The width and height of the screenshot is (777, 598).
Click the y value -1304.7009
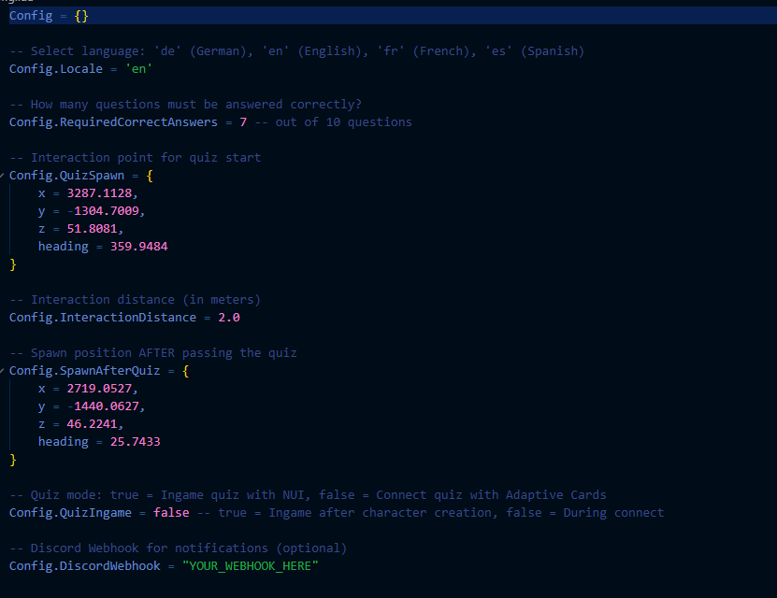pos(103,211)
